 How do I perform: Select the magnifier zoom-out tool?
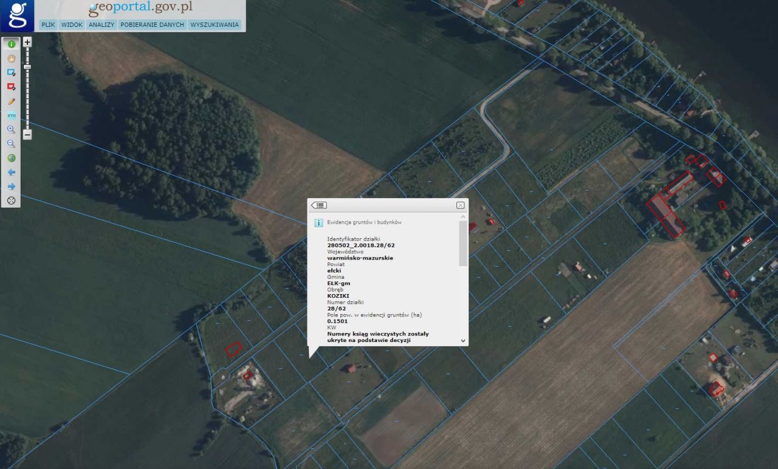click(11, 143)
